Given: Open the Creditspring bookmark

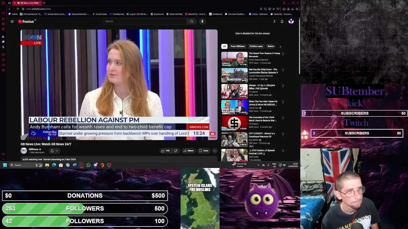Looking at the screenshot, I should (117, 14).
